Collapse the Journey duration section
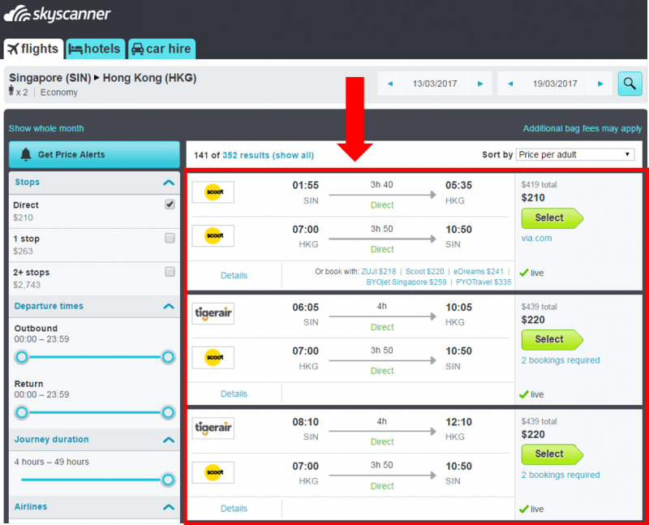649x525 pixels. click(169, 440)
